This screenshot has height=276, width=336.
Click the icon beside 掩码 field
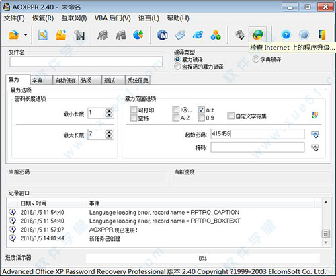(315, 148)
